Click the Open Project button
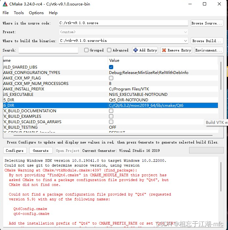228x230 pixels. [x=68, y=151]
